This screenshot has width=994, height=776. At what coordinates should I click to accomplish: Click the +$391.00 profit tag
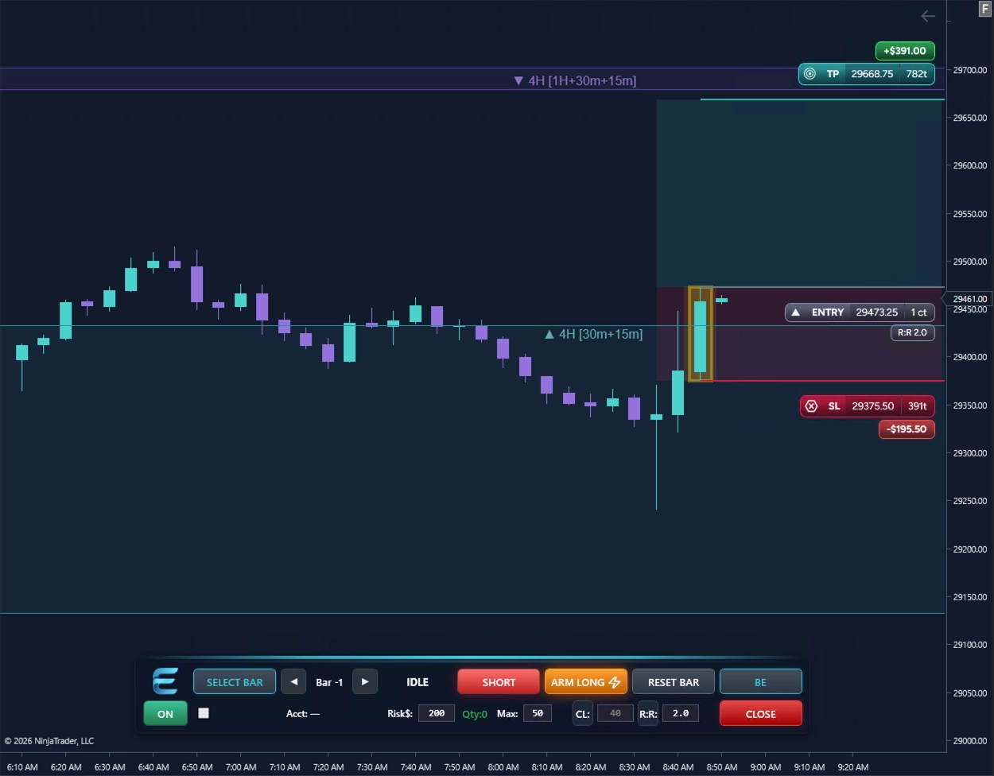pos(905,51)
